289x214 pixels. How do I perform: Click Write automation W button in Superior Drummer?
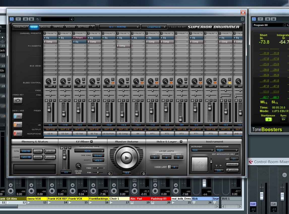31,19
